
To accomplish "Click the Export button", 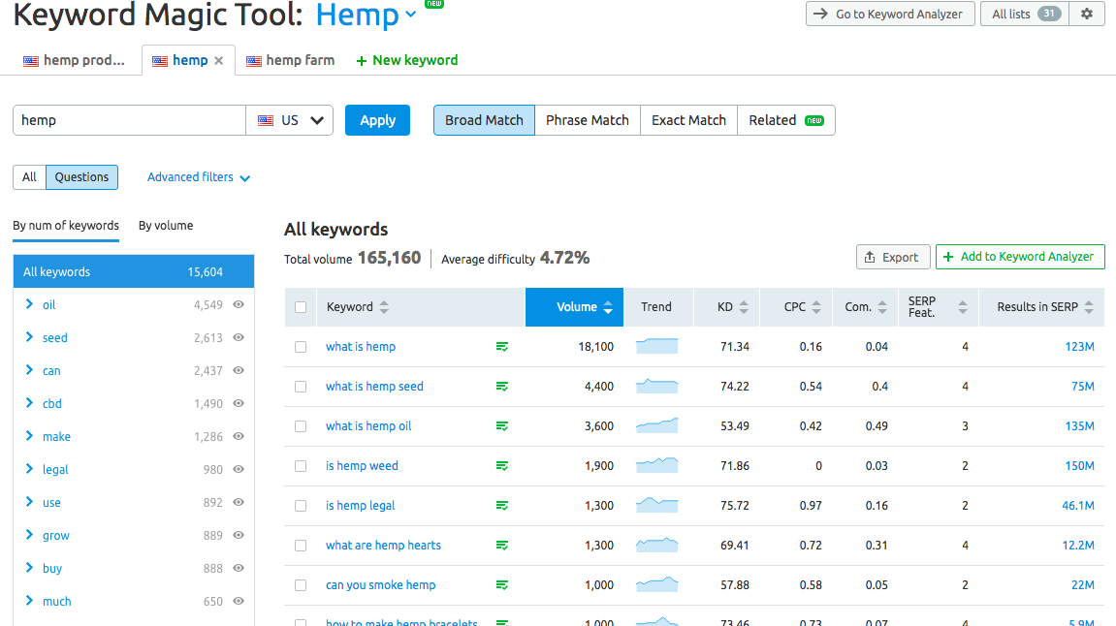I will coord(893,257).
